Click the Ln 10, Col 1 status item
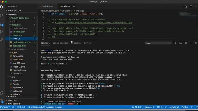Viewport: 198px width, 111px height. 137,107
